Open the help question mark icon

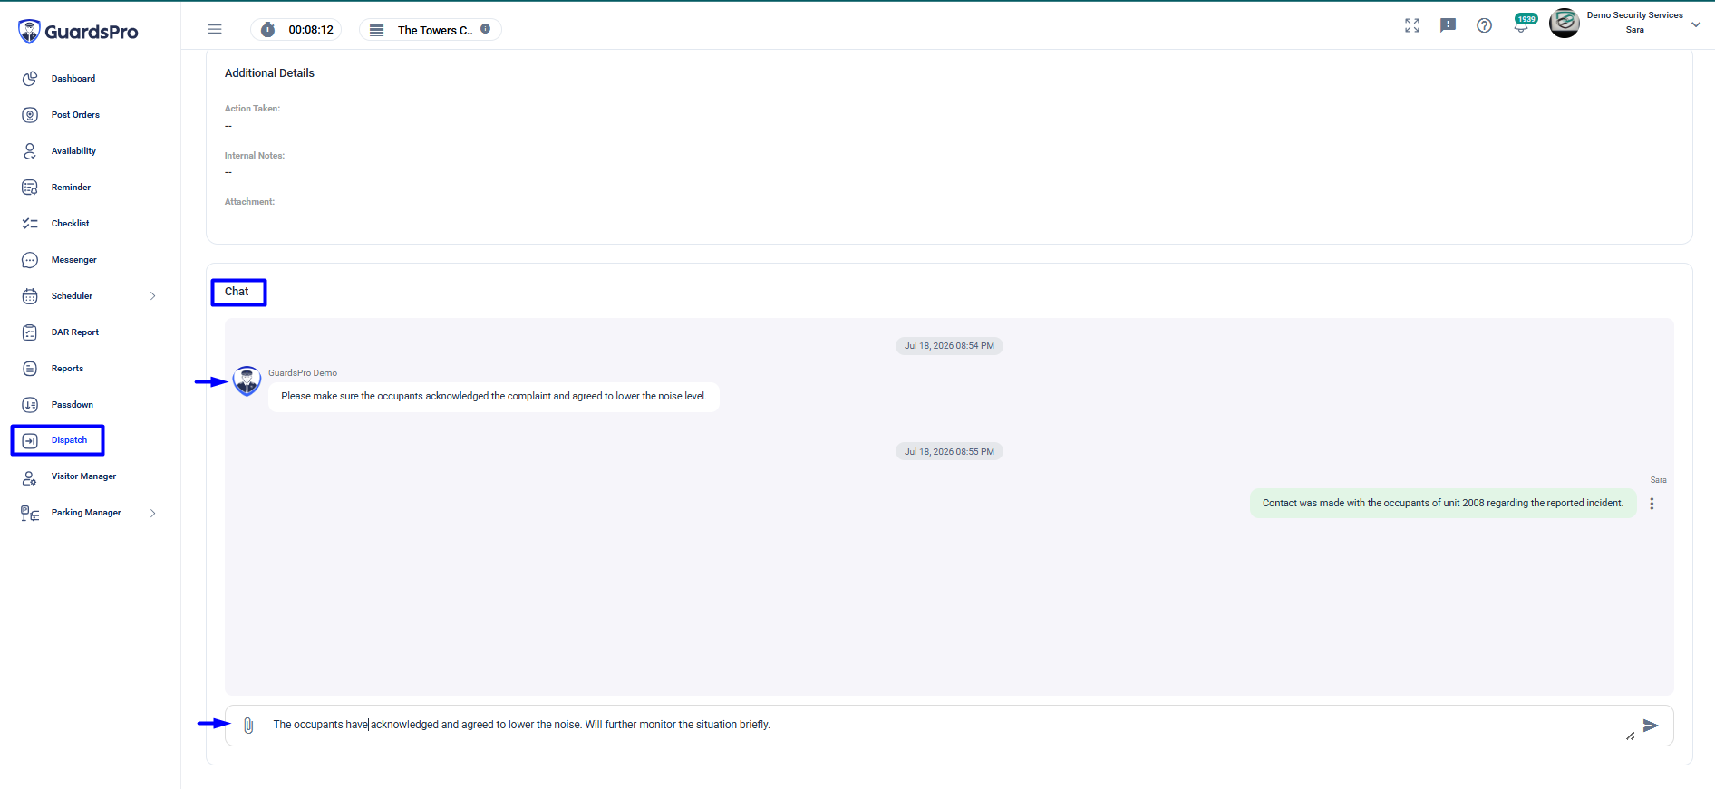[x=1484, y=25]
